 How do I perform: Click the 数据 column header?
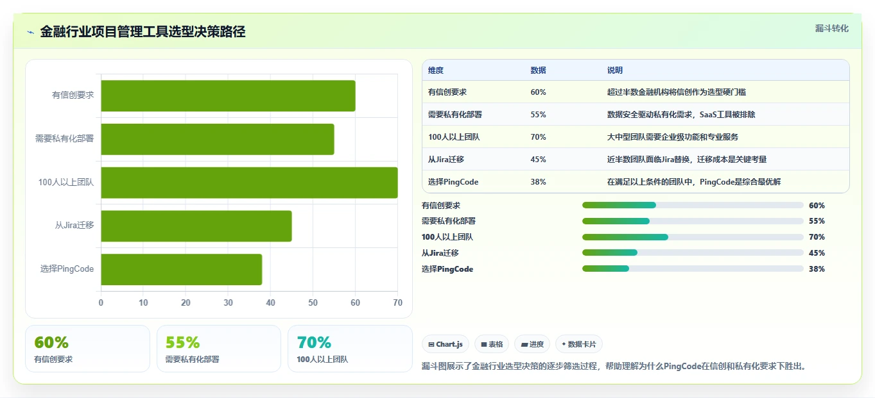[539, 70]
